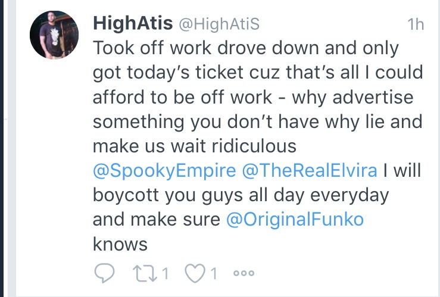Go to the @SpookyEmpire mention

click(x=164, y=171)
